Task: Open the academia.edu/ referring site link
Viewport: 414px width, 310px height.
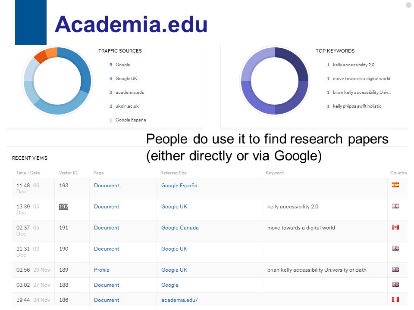Action: coord(179,300)
